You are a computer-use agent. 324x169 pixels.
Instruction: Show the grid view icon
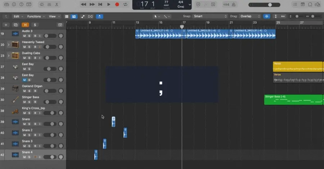(x=67, y=17)
